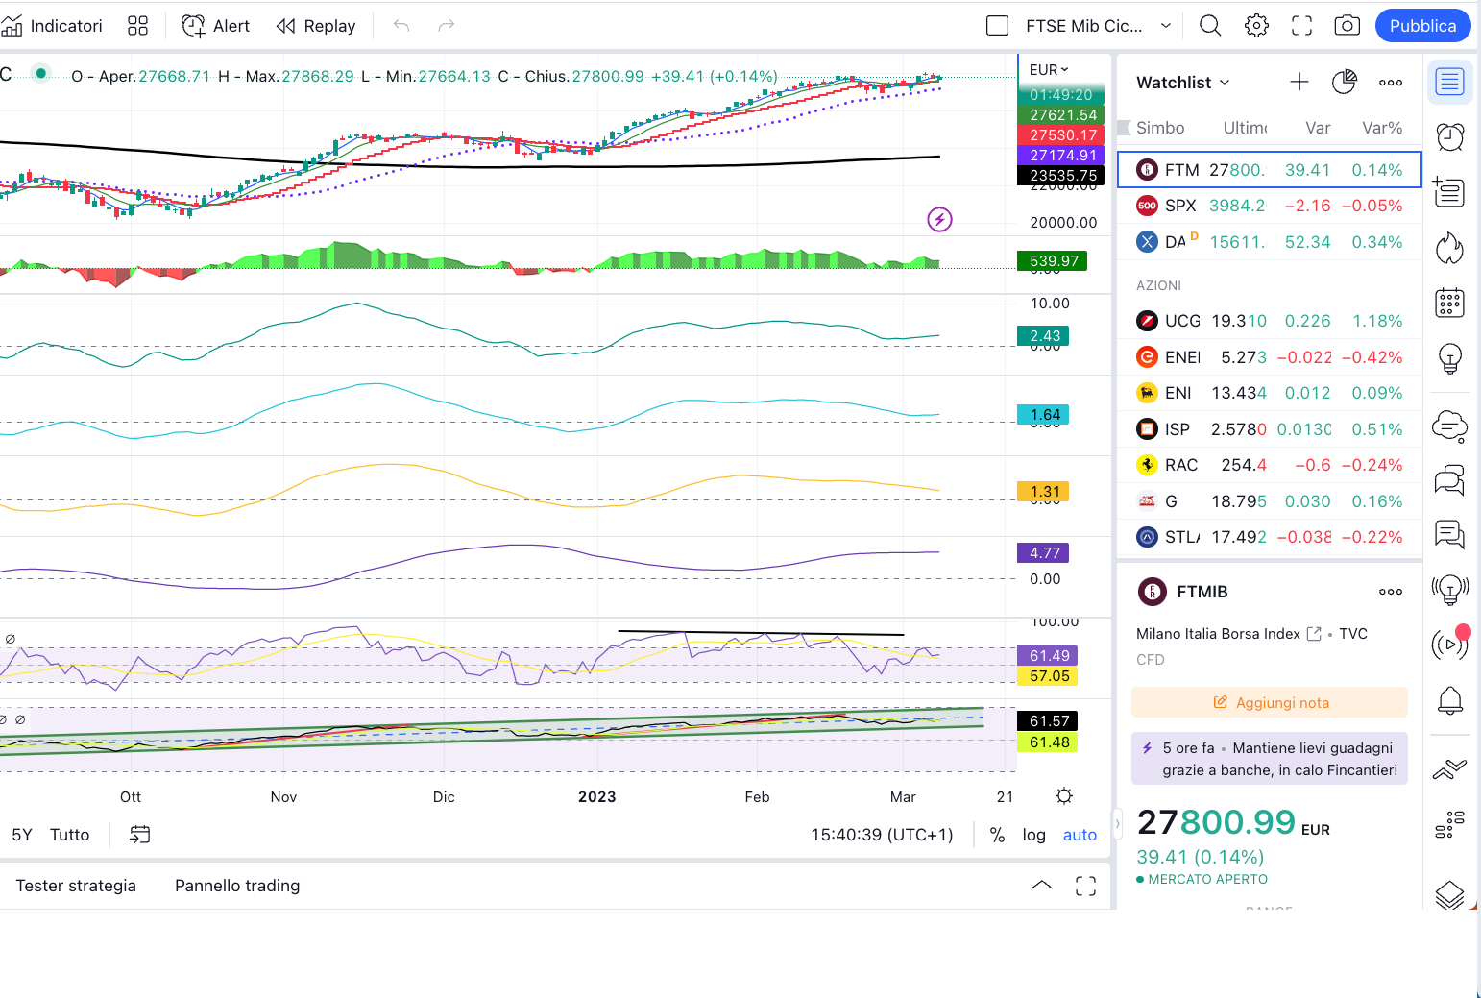
Task: Open news list sidebar icon
Action: (1449, 192)
